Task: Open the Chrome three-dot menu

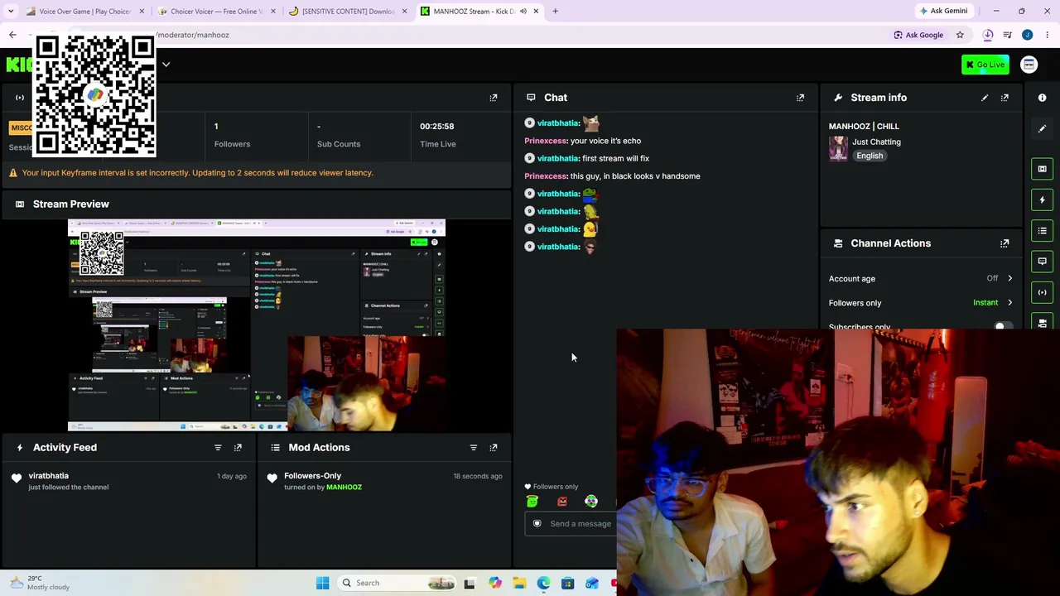Action: pos(1048,35)
